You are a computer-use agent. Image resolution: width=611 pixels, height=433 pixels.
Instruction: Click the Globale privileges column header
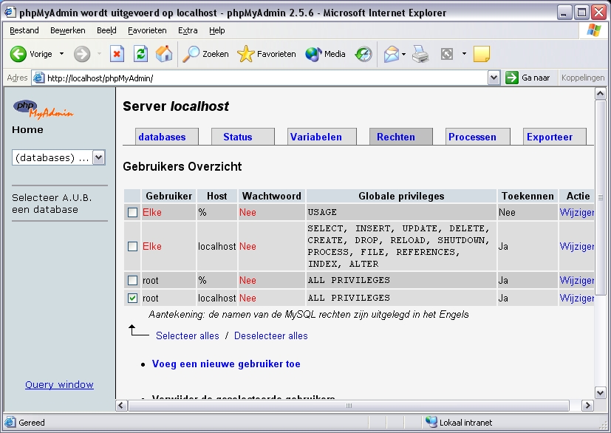click(x=401, y=196)
